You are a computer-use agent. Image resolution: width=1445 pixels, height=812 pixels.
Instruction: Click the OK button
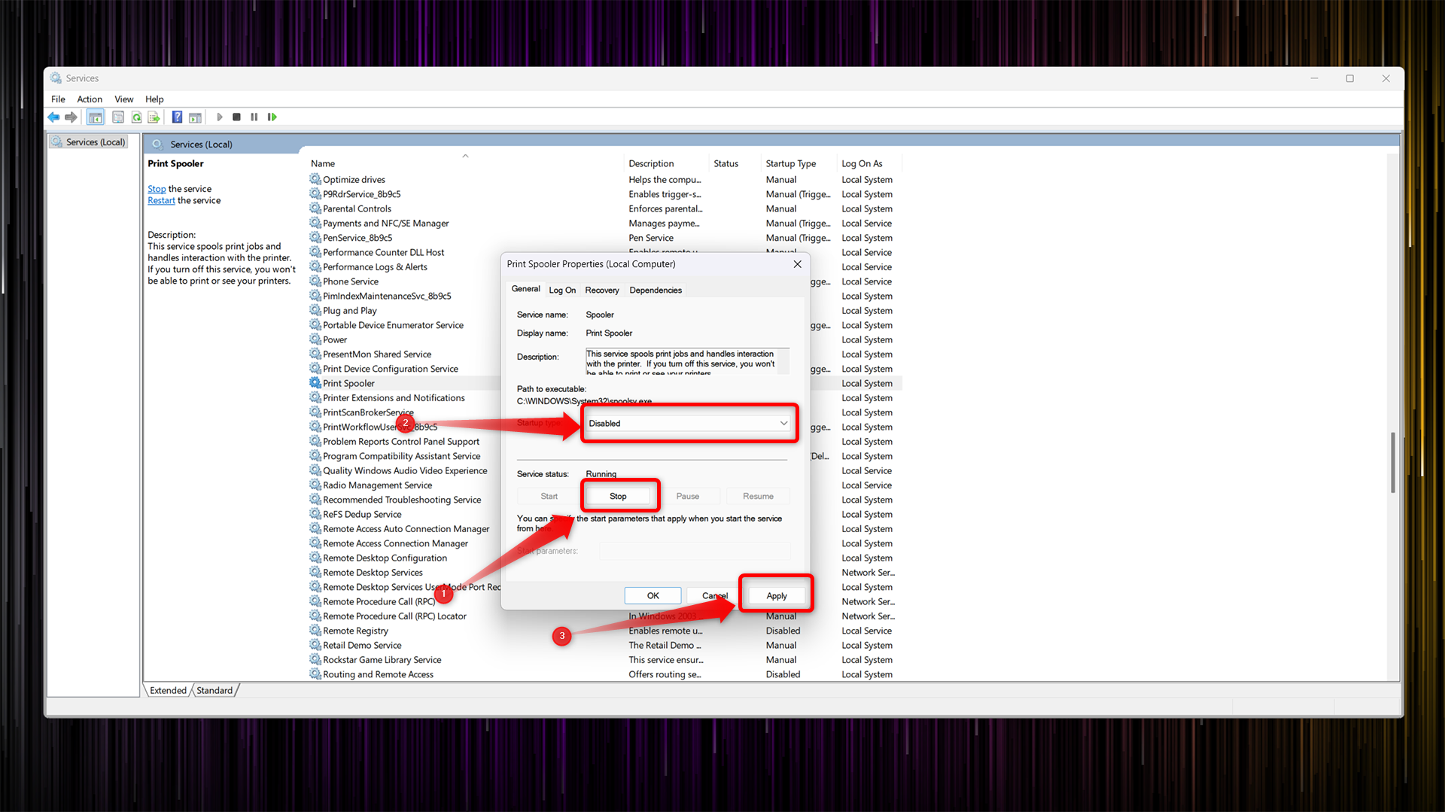[x=653, y=595]
